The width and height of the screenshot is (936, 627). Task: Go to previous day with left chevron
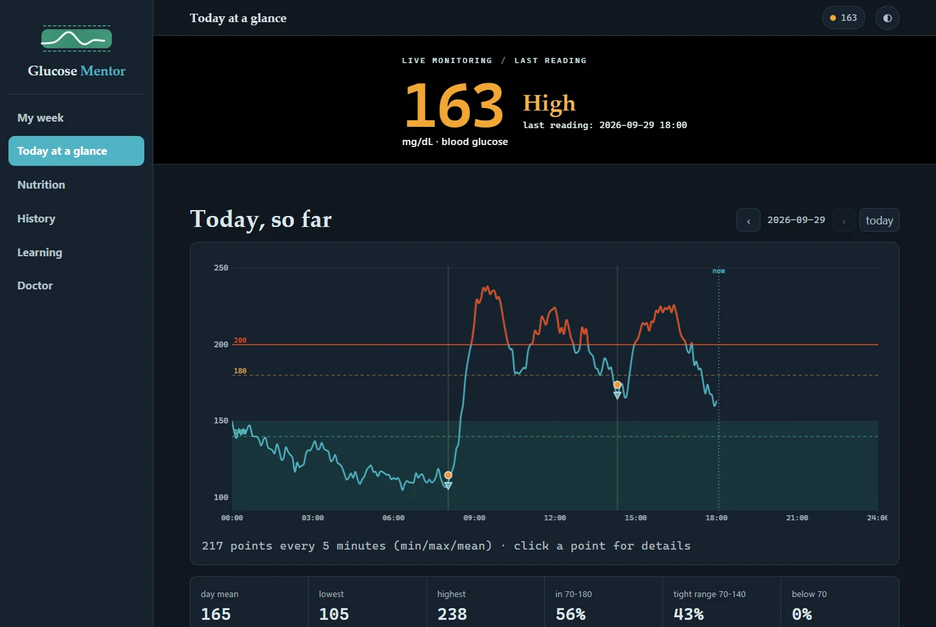(748, 220)
